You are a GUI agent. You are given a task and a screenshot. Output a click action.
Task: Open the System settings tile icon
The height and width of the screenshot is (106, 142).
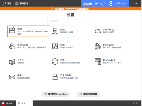(12, 30)
